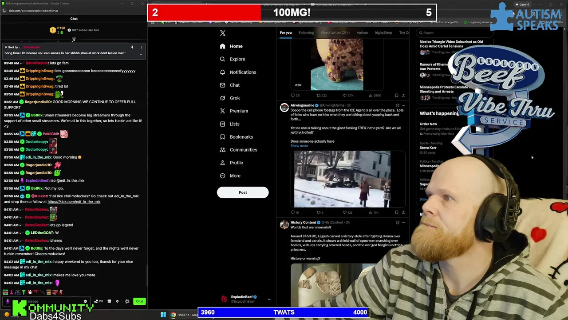
Task: Share the scaled figure video post
Action: 403,95
